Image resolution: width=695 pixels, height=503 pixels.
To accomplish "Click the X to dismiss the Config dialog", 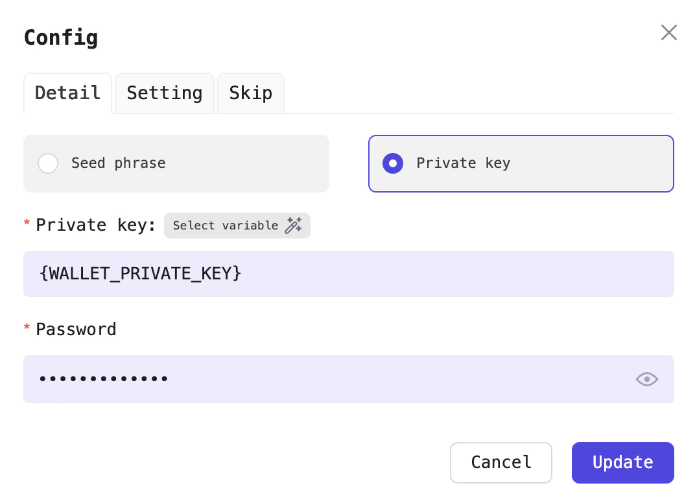I will coord(668,32).
